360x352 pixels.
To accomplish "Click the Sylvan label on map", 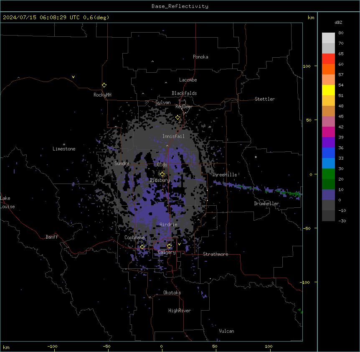I will 163,102.
